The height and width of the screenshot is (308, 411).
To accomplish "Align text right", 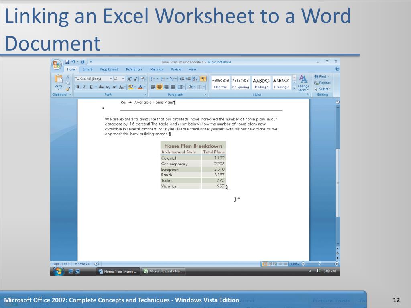I will (166, 87).
